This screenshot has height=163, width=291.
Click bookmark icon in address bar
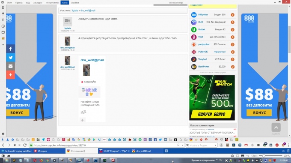[178, 145]
